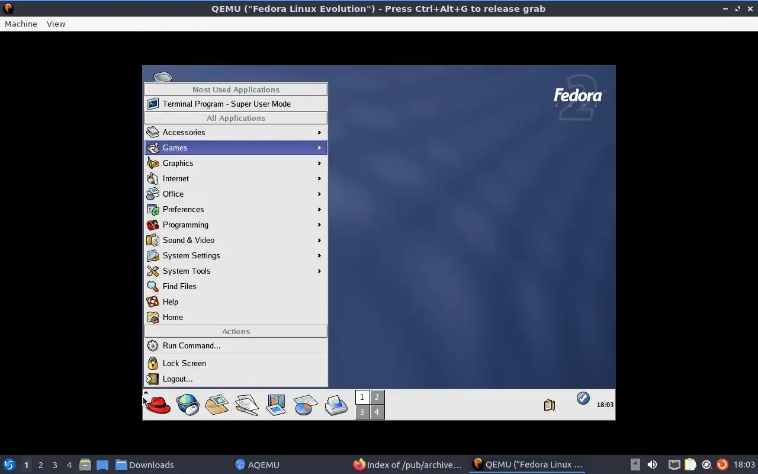Click the orange update icon in host tray
This screenshot has width=758, height=474.
(x=722, y=465)
